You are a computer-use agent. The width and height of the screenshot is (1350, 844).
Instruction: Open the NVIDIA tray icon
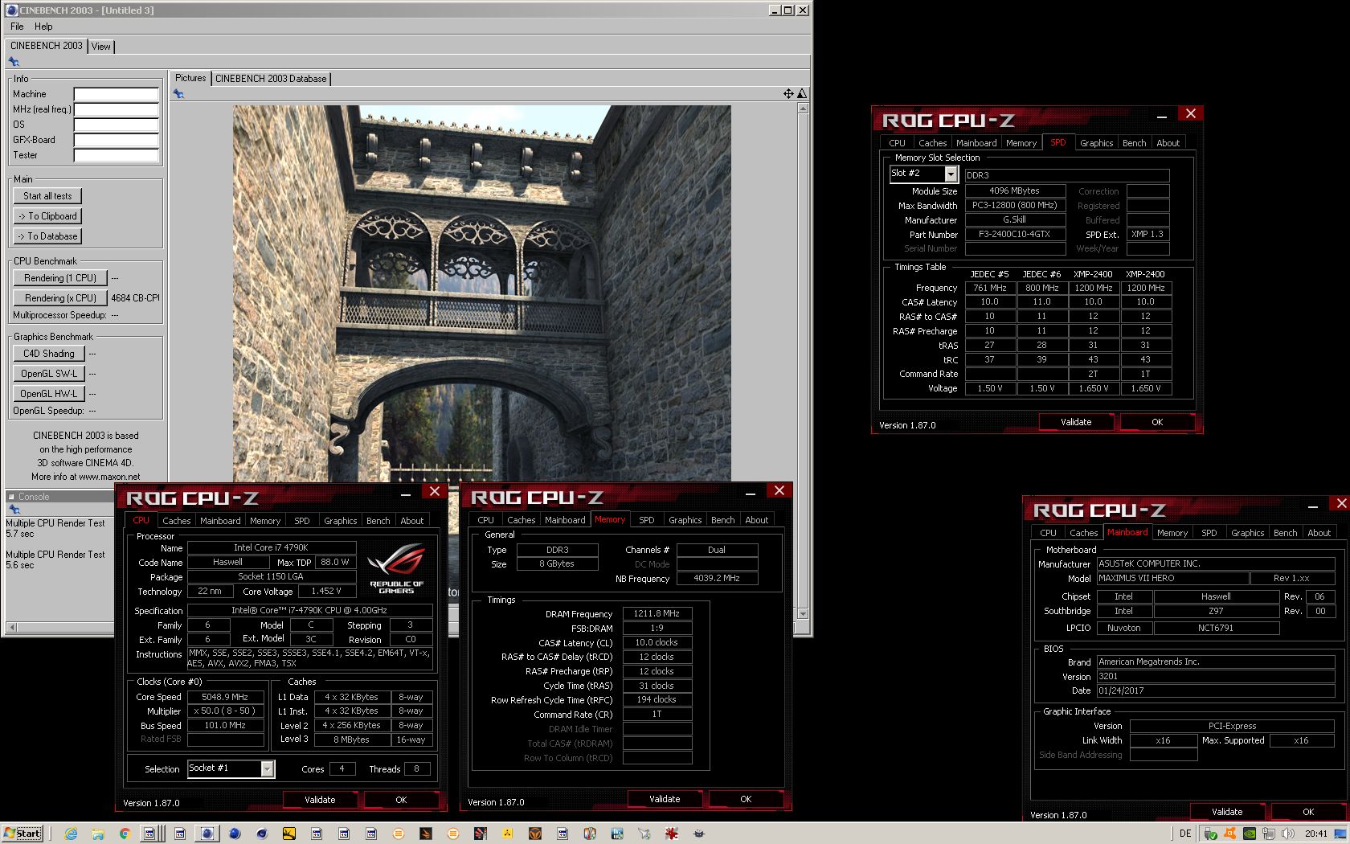pyautogui.click(x=1250, y=834)
